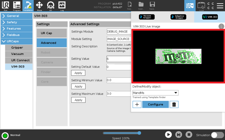The height and width of the screenshot is (140, 225).
Task: Open the Program tab
Action: pos(17,6)
